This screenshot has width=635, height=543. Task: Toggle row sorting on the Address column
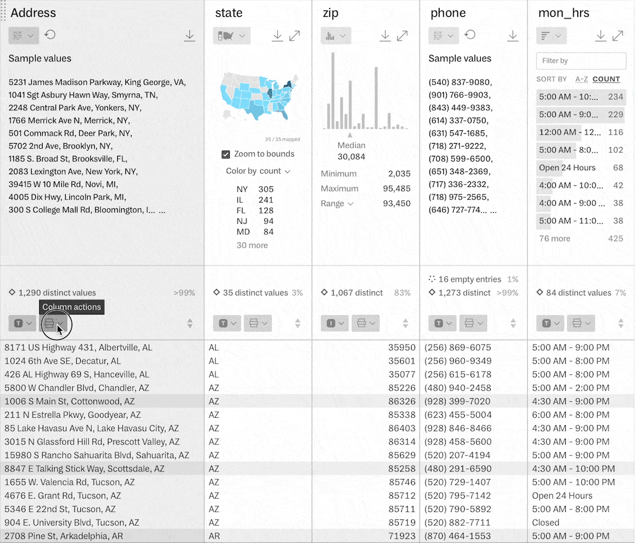189,323
